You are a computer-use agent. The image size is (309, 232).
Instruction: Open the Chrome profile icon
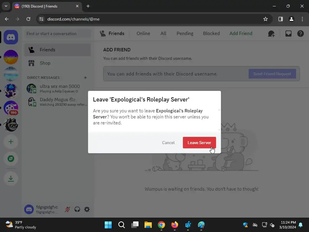(x=291, y=19)
